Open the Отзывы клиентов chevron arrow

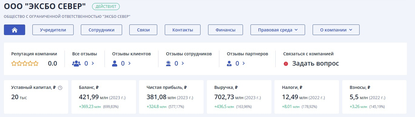129,63
